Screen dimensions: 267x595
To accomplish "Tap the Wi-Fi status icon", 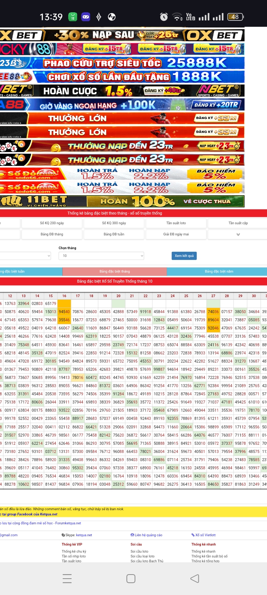I will (178, 17).
